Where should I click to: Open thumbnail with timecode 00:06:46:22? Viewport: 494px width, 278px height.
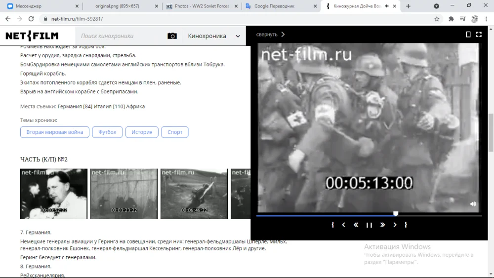coord(194,194)
